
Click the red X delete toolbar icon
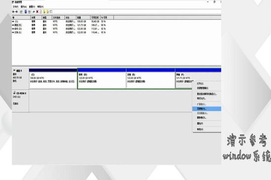click(37, 12)
